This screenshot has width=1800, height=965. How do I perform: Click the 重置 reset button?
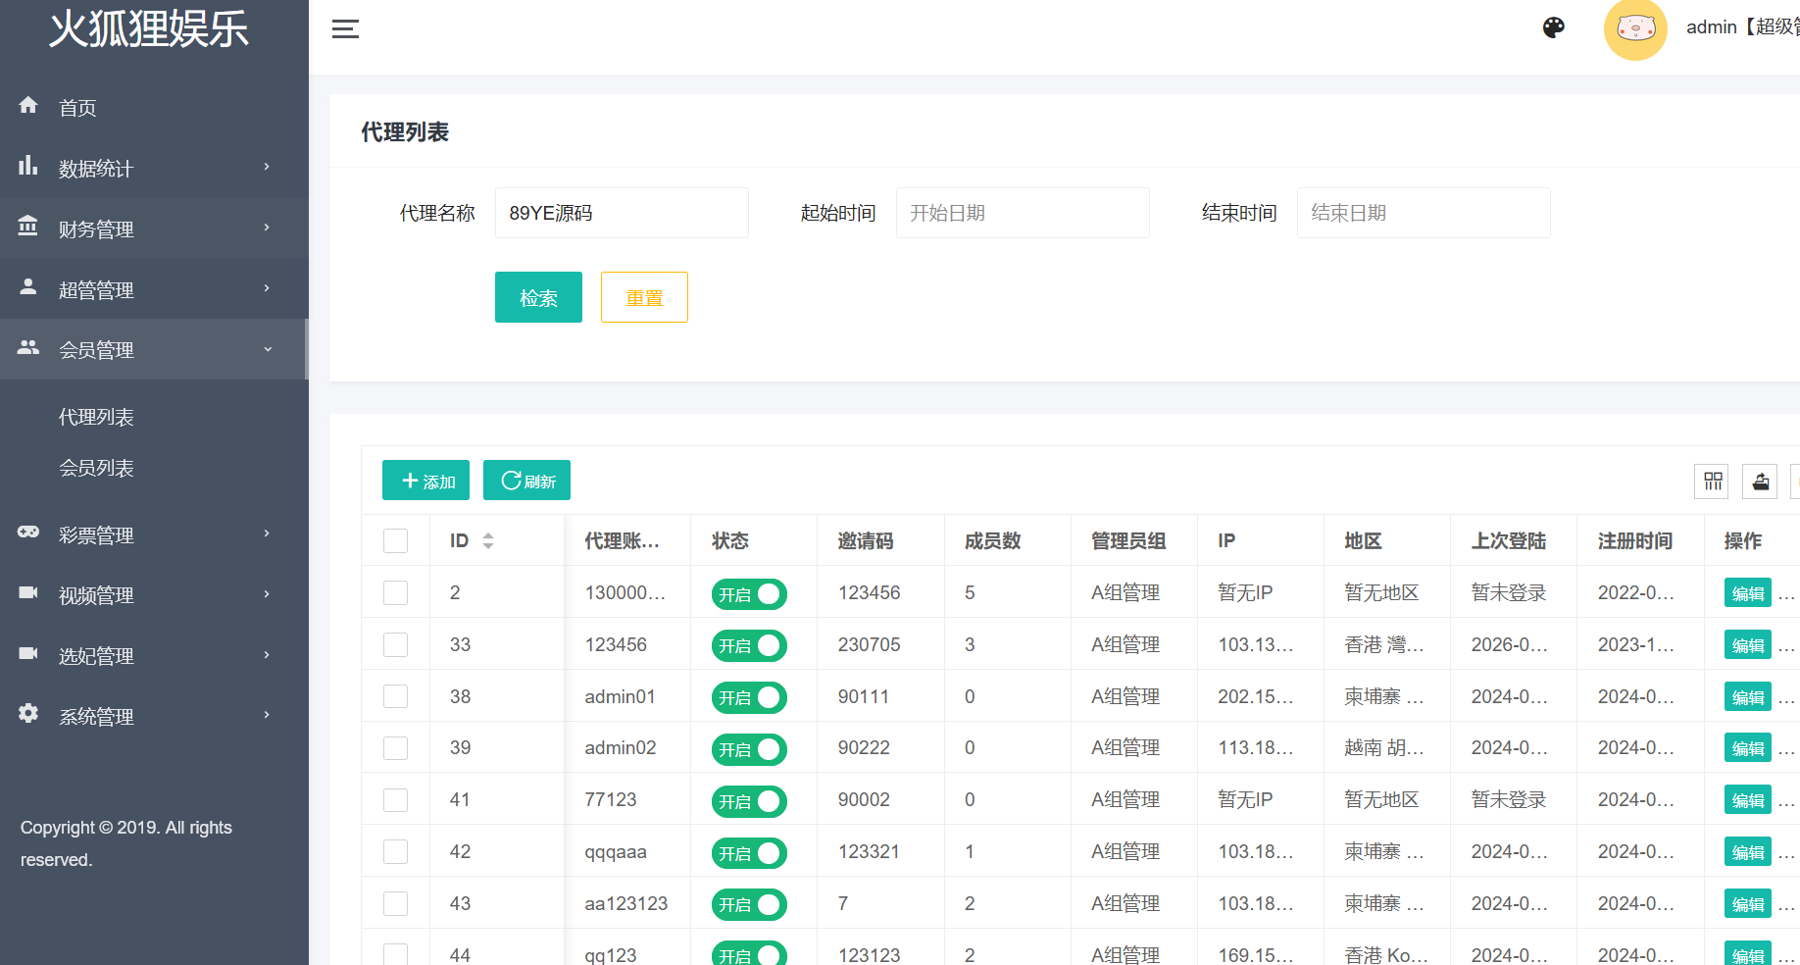pyautogui.click(x=644, y=297)
